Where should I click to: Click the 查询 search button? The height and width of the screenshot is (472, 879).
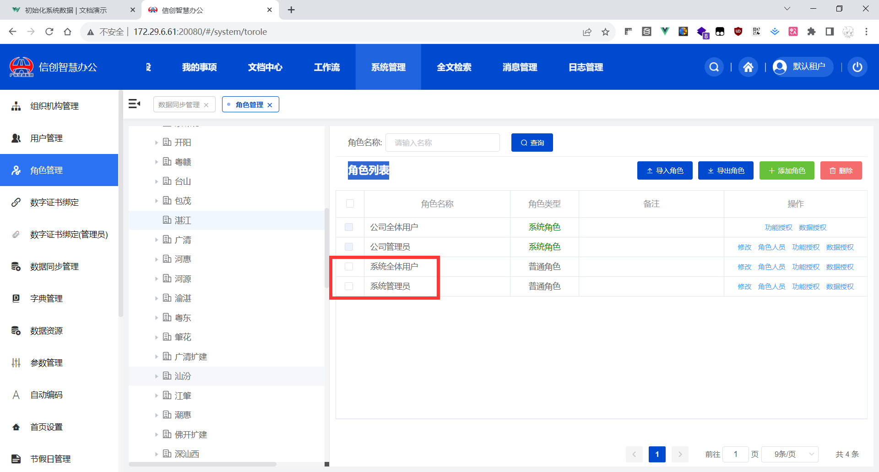(532, 143)
